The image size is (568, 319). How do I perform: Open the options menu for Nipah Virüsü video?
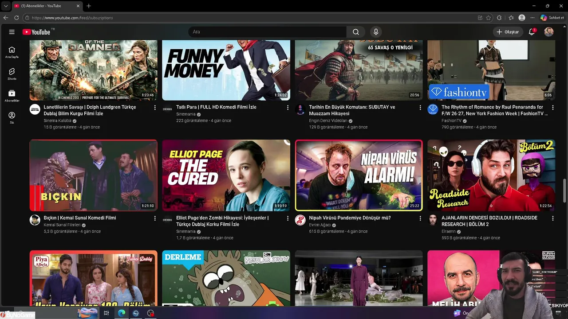pyautogui.click(x=420, y=218)
